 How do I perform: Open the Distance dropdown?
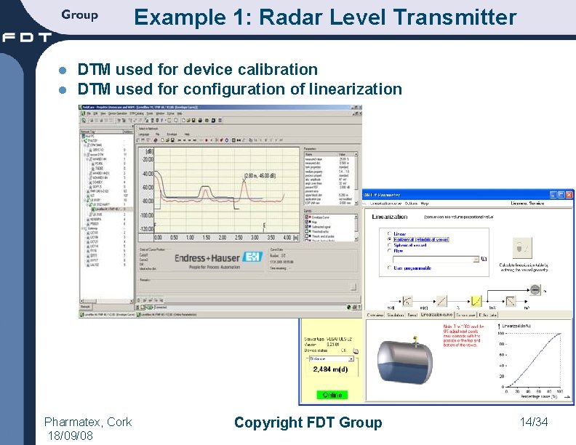pos(331,358)
